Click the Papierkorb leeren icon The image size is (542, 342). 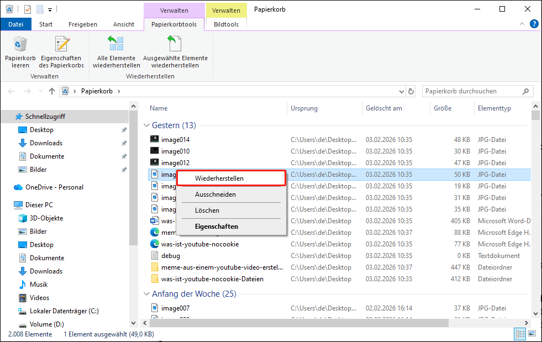pyautogui.click(x=20, y=45)
